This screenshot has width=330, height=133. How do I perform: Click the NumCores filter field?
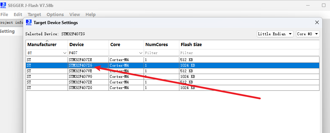point(161,53)
